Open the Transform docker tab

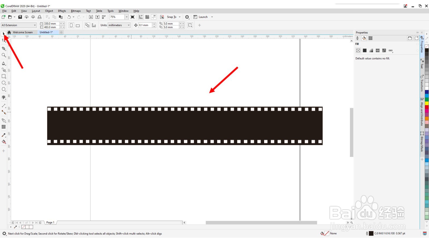(x=422, y=83)
